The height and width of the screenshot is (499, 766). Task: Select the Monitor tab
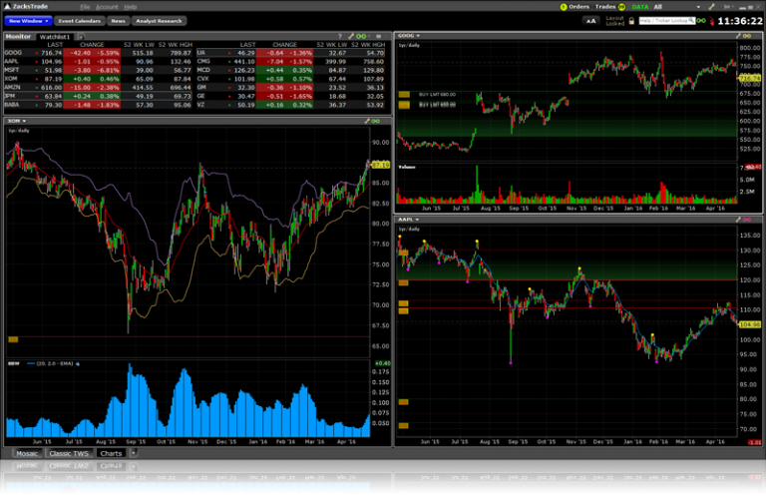click(x=18, y=37)
